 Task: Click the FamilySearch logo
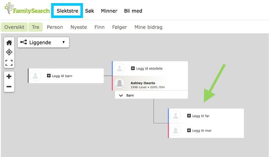tap(27, 9)
